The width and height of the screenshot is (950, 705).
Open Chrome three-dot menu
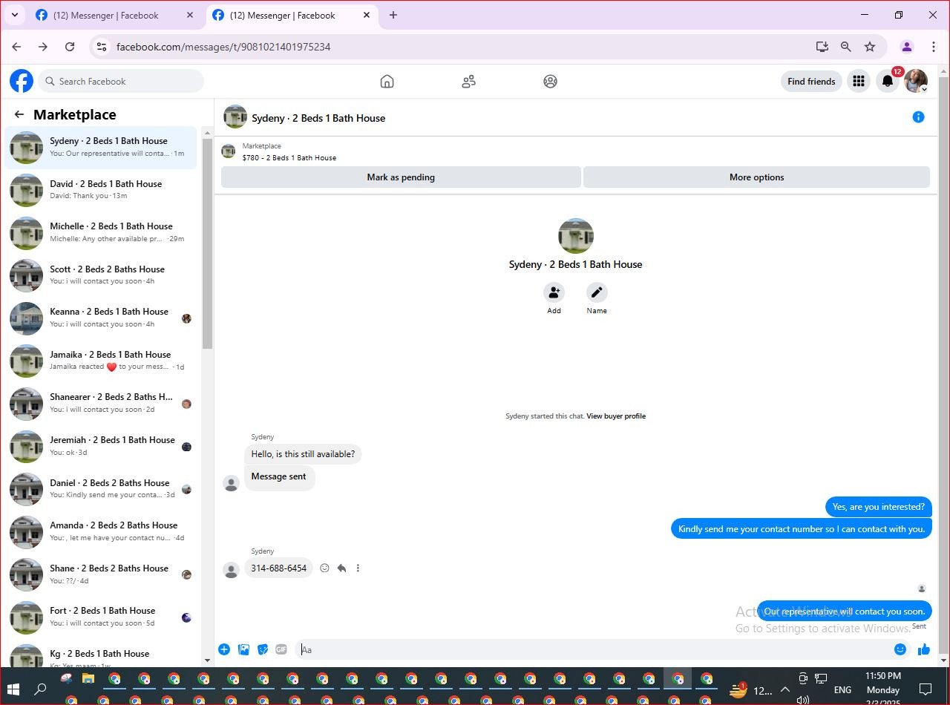tap(934, 47)
